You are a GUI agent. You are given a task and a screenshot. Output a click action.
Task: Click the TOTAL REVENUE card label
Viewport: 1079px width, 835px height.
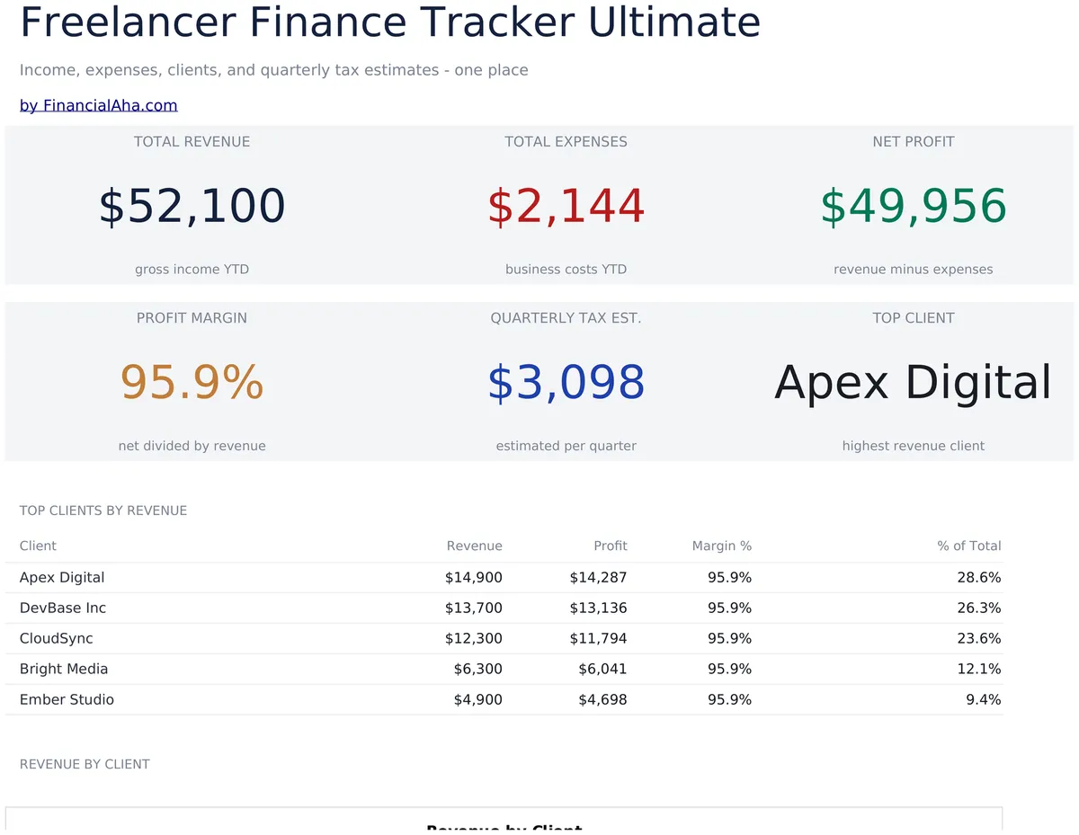point(192,142)
